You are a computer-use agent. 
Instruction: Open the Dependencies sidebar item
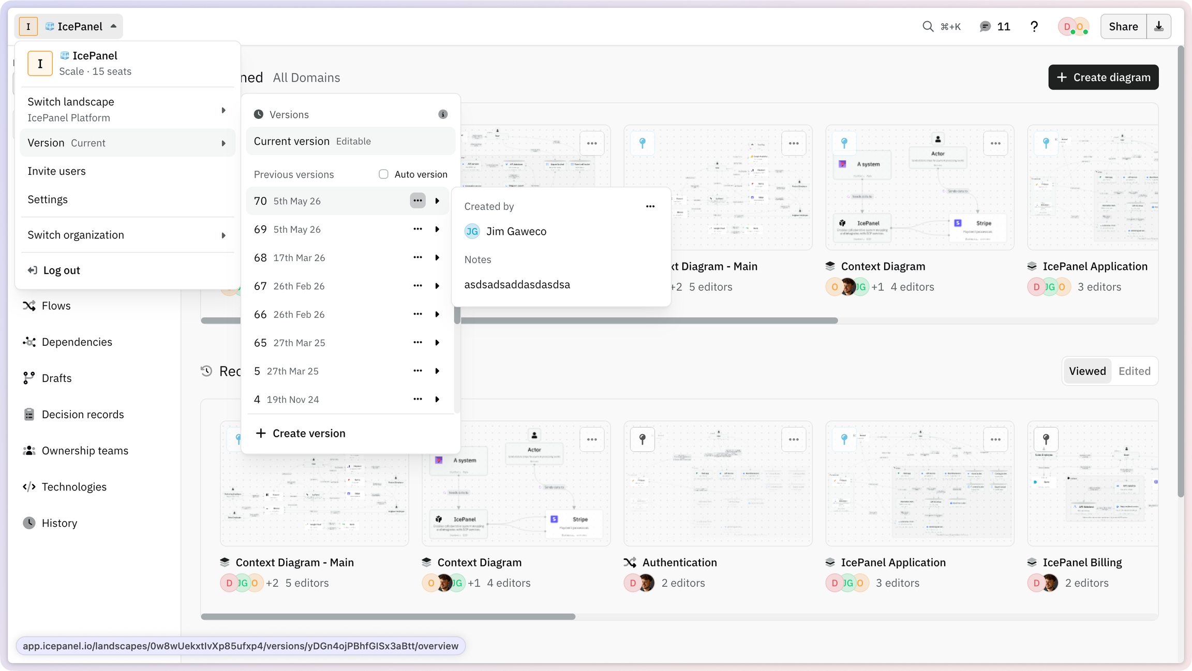tap(67, 342)
